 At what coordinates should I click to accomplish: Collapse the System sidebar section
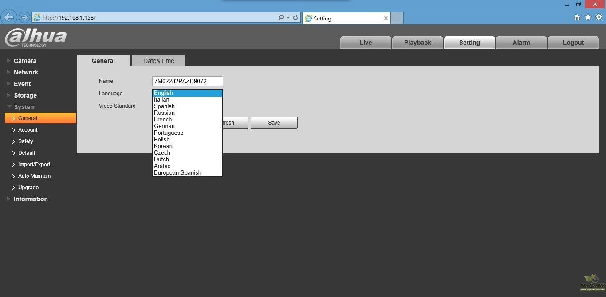(24, 107)
